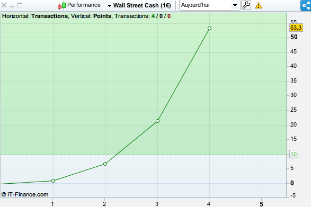Select data point at transaction 4
The width and height of the screenshot is (311, 207).
click(209, 29)
